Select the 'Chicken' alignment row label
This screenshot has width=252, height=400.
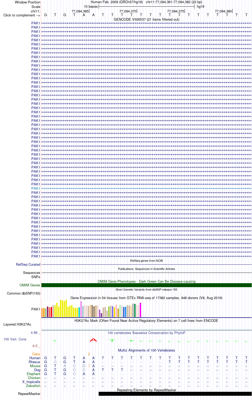(34, 378)
